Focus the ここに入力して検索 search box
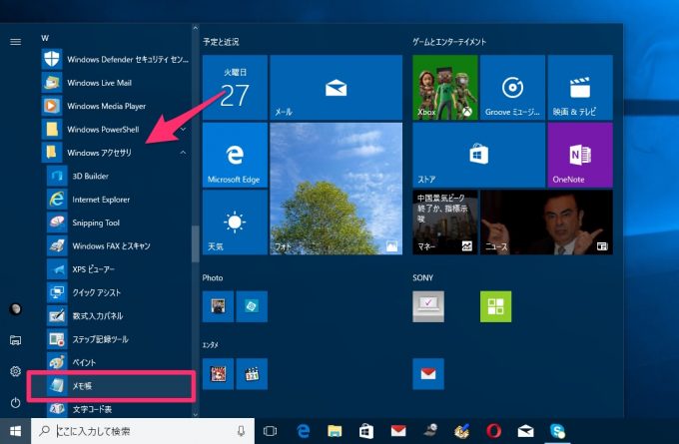Viewport: 679px width, 444px height. click(x=143, y=431)
